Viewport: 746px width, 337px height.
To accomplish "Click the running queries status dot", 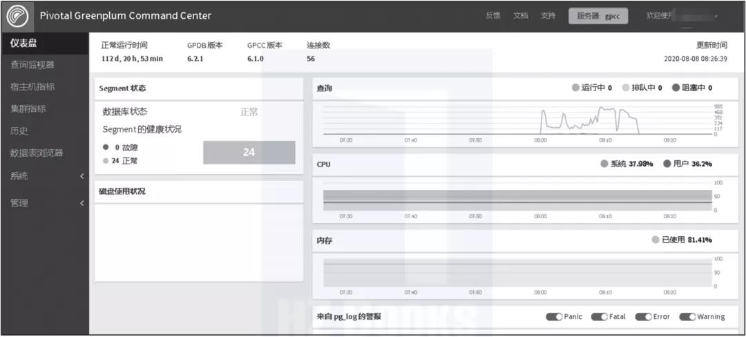I will pyautogui.click(x=575, y=88).
